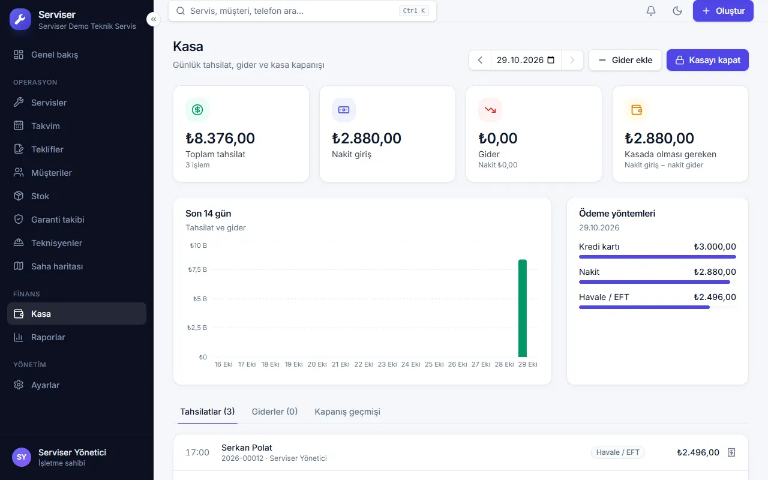Screen dimensions: 768x480
Task: Open Teklifler page
Action: point(77,149)
